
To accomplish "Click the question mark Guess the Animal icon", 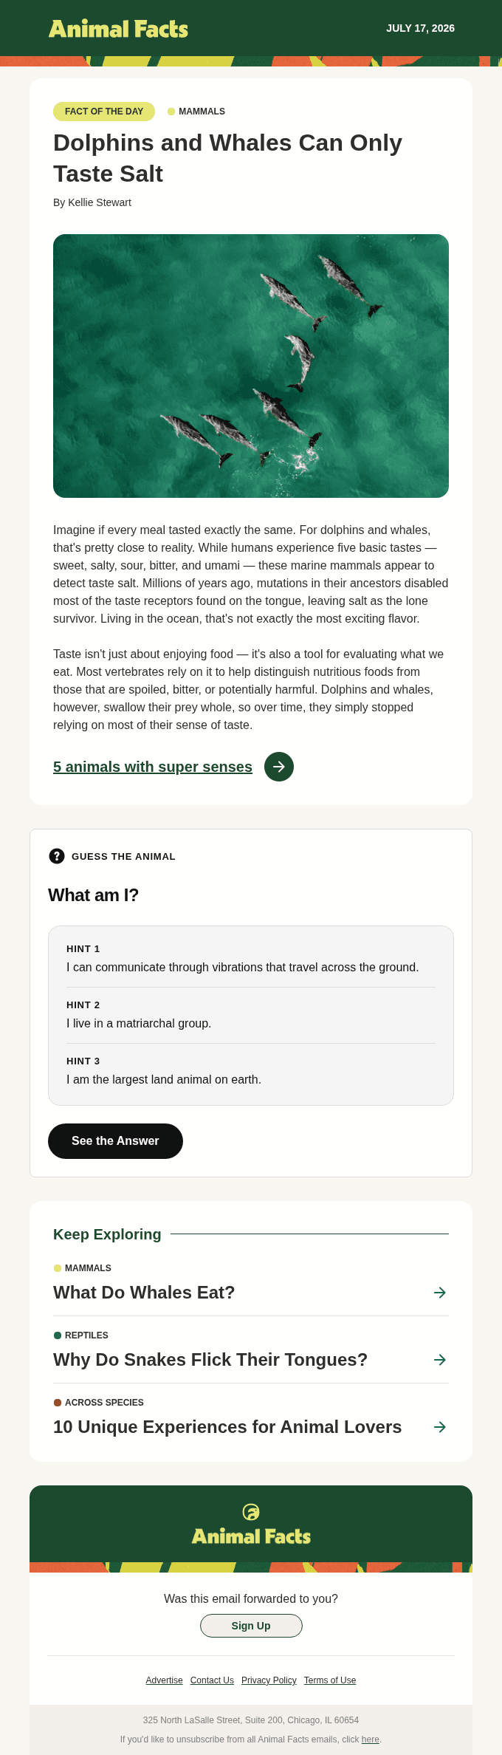I will pyautogui.click(x=57, y=856).
